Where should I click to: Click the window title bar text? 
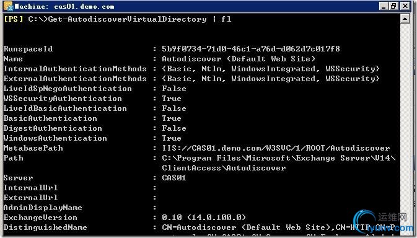click(64, 6)
